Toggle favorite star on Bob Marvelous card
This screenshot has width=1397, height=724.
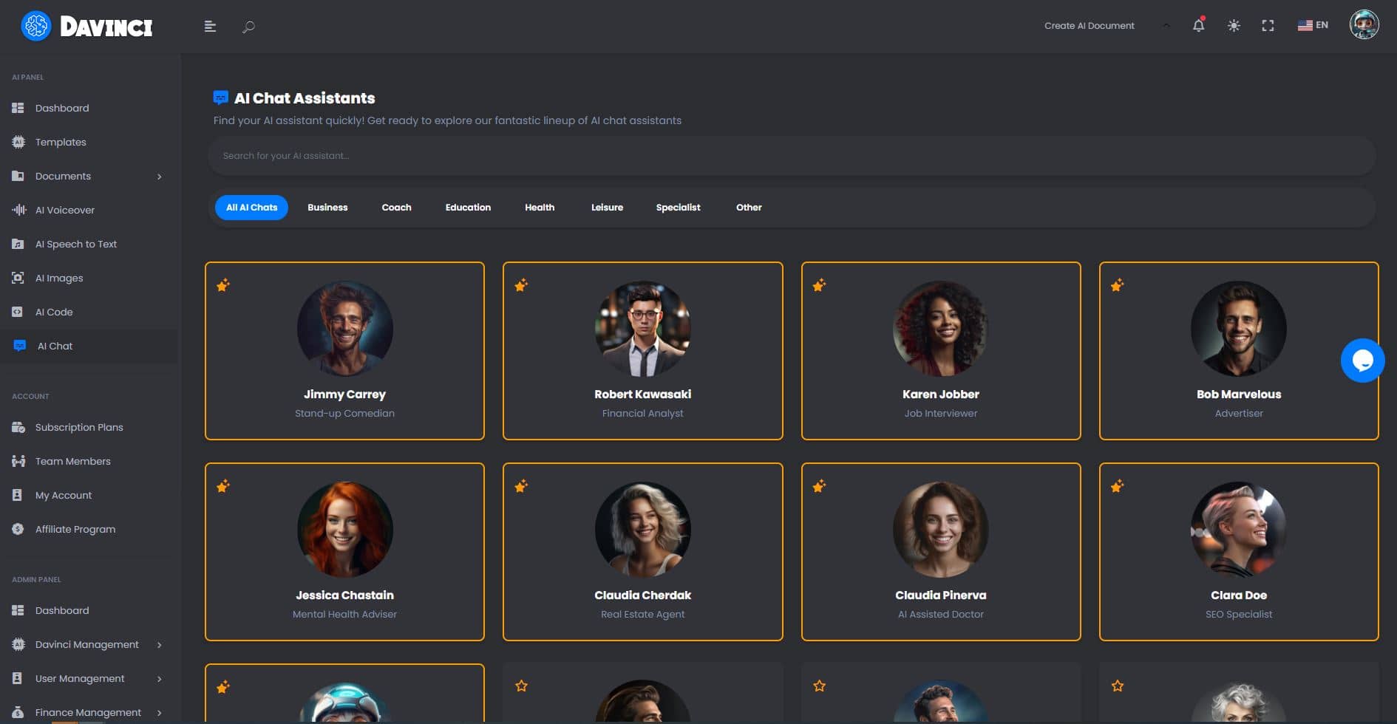click(x=1117, y=285)
